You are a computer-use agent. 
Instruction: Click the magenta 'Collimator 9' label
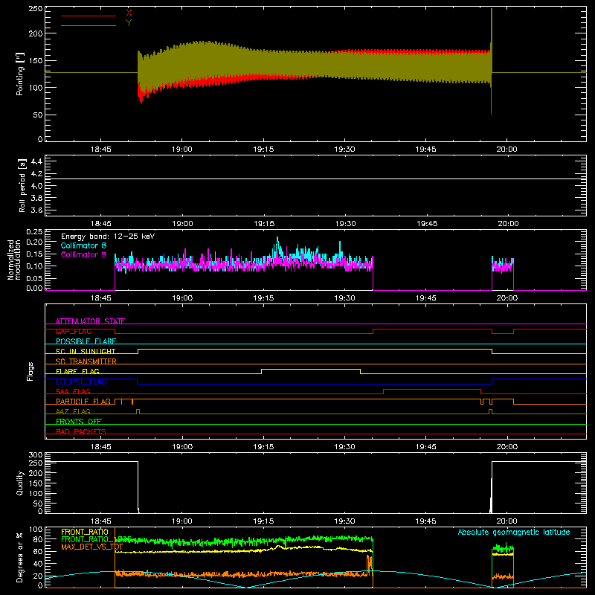click(x=83, y=254)
